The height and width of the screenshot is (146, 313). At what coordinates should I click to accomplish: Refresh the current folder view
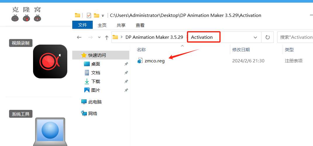(x=267, y=37)
